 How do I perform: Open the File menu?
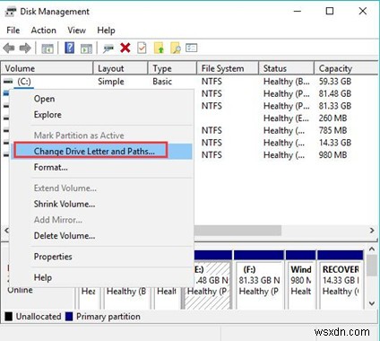[x=13, y=31]
